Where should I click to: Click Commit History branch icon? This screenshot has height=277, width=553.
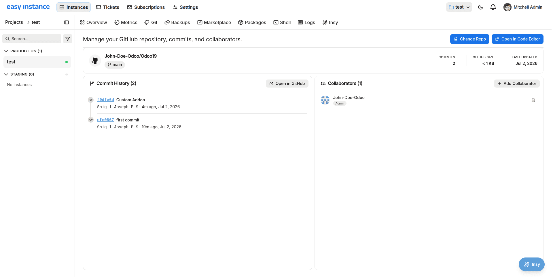tap(92, 84)
